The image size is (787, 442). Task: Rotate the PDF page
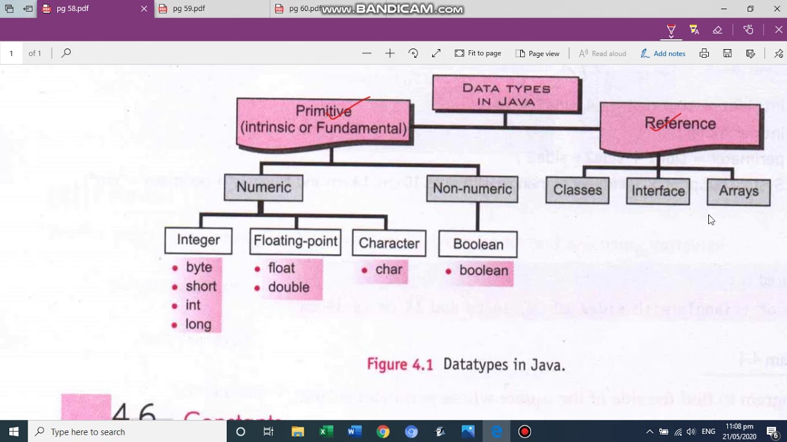413,53
